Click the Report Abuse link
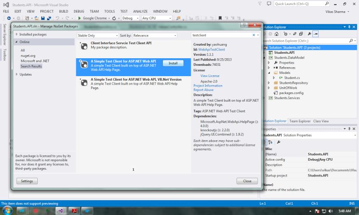Image resolution: width=359 pixels, height=215 pixels. point(204,90)
